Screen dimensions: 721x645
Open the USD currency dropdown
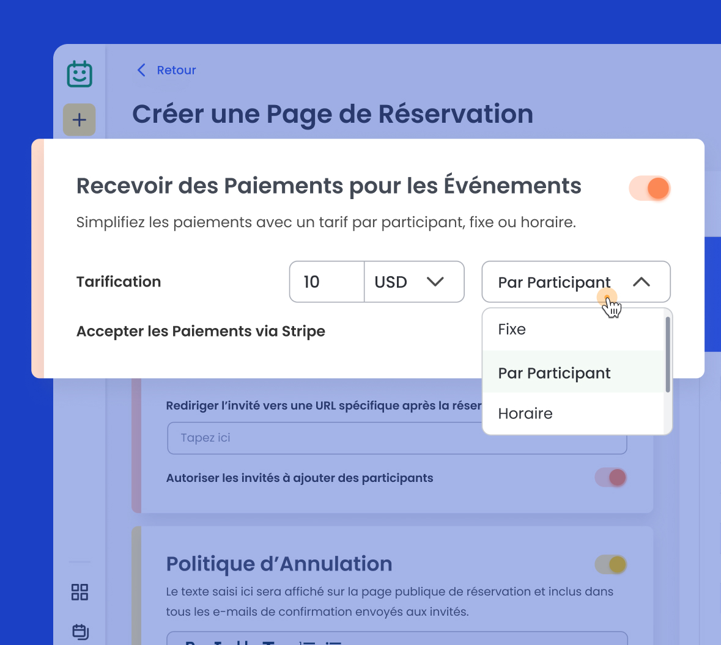(x=414, y=282)
